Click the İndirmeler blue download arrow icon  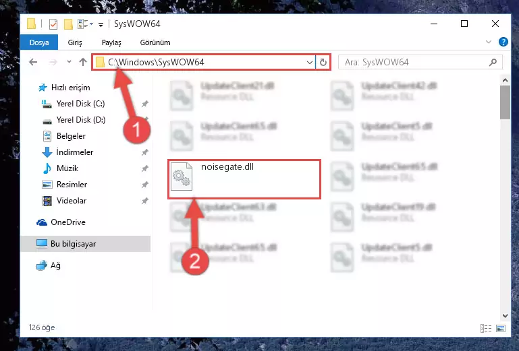pos(47,152)
